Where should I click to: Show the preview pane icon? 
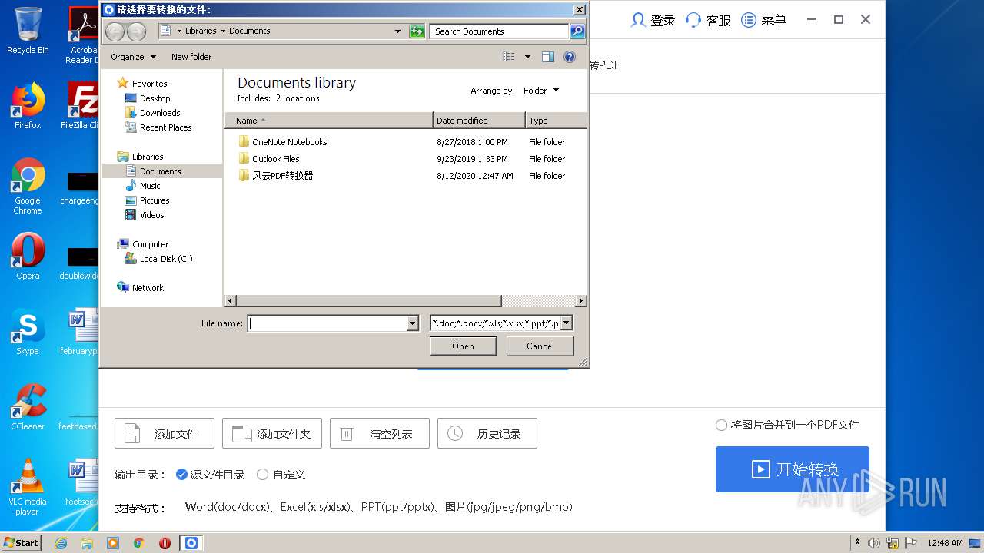coord(548,57)
